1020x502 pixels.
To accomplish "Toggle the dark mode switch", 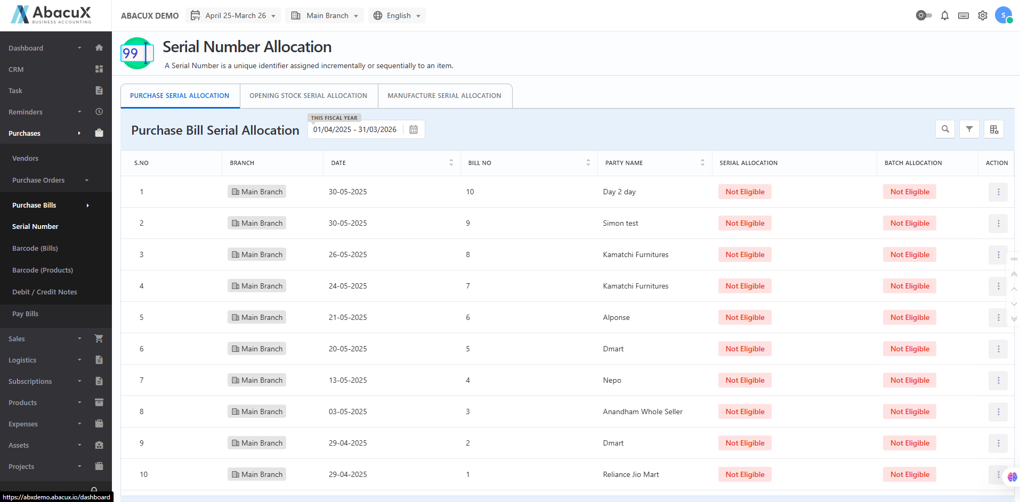I will click(x=924, y=15).
